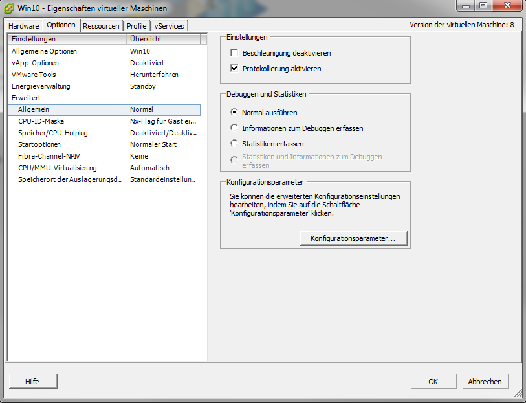Viewport: 526px width, 403px height.
Task: Sort by the Einstellungen column header
Action: 67,39
